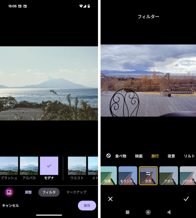Apply the モランディ filter thumbnail
This screenshot has width=196, height=218.
(x=128, y=176)
